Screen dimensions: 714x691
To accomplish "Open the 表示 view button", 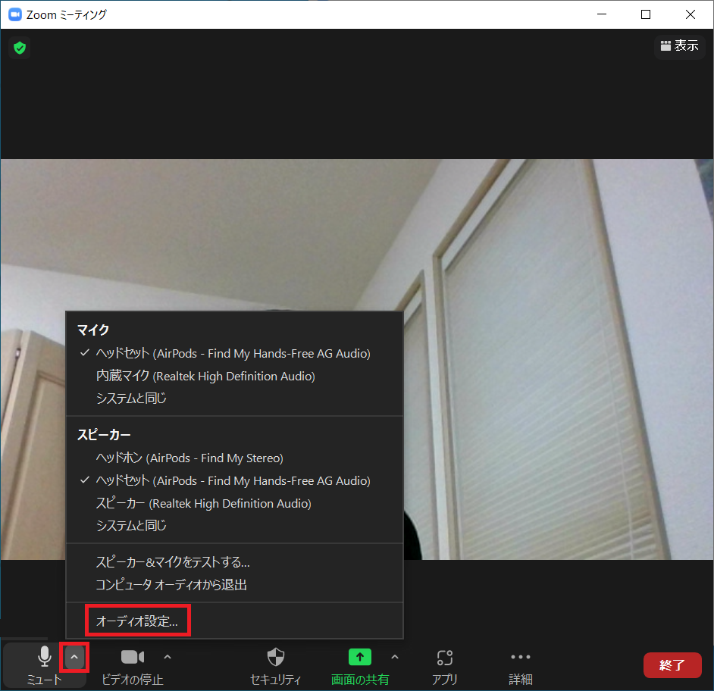I will (x=679, y=45).
